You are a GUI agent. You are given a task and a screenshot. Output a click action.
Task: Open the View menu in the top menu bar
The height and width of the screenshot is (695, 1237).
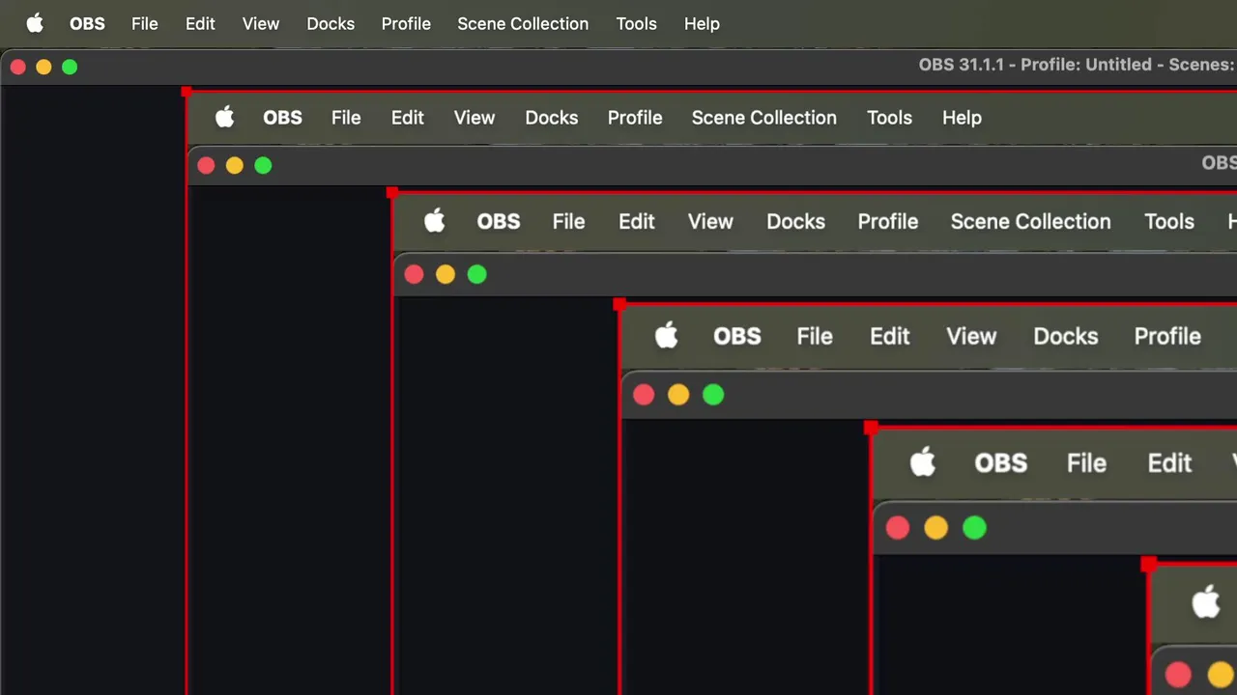click(260, 23)
